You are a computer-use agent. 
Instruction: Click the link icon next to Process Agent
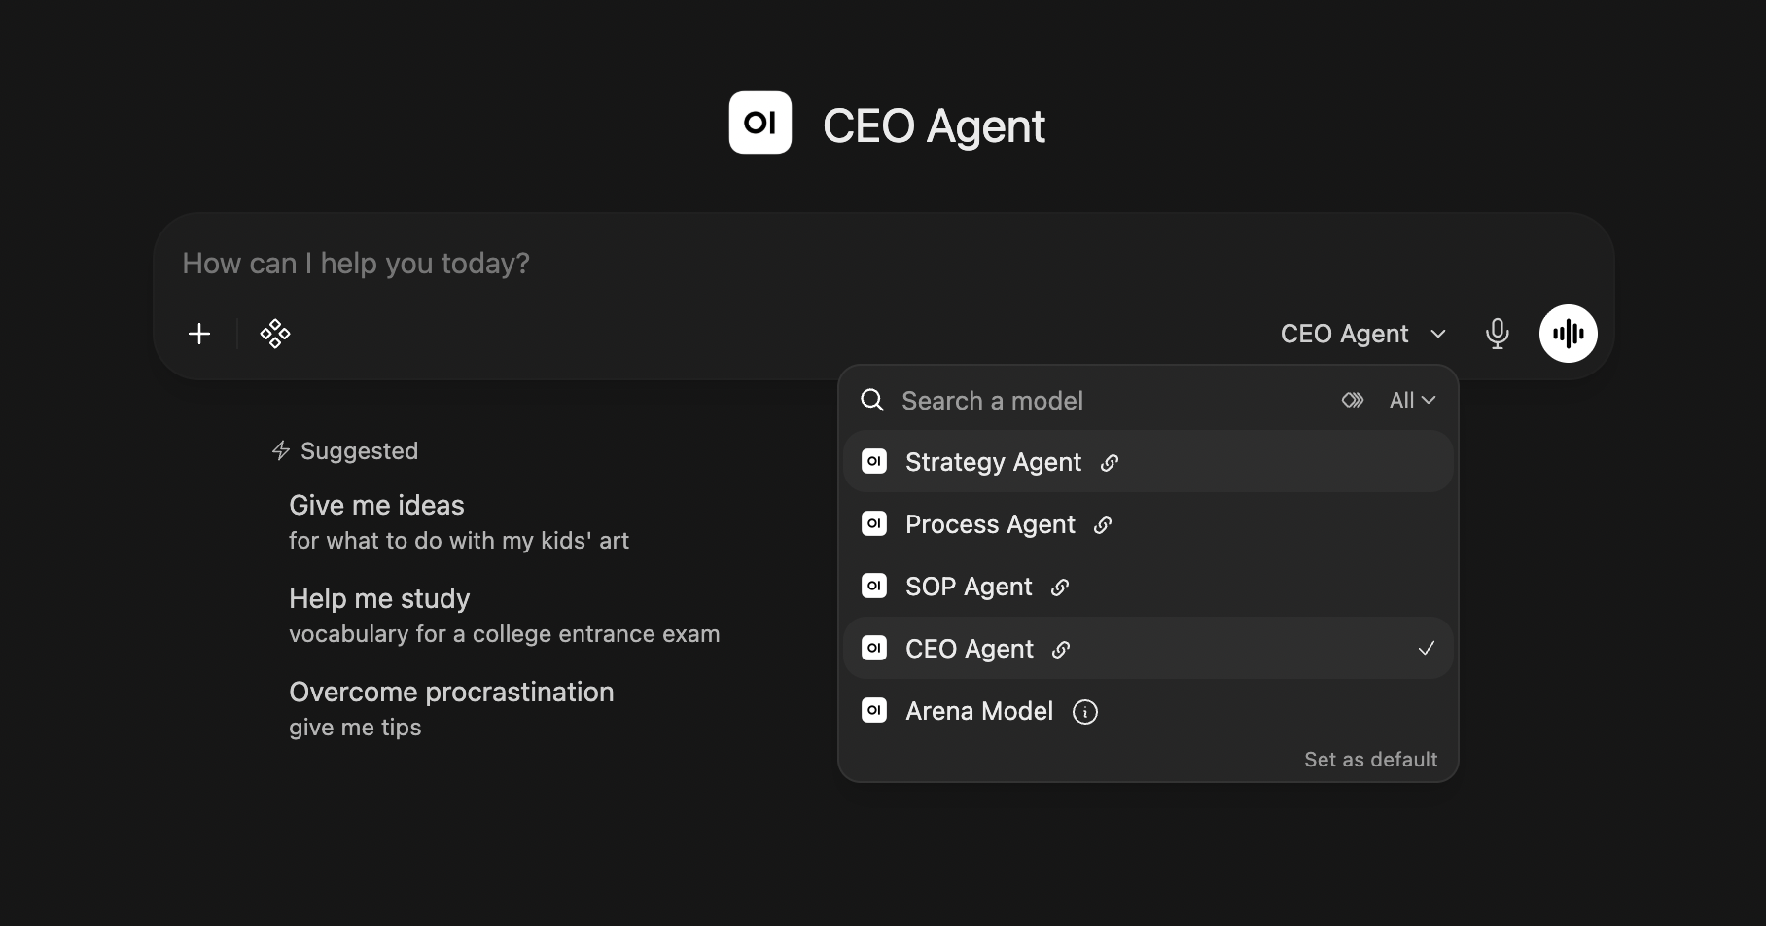pos(1103,525)
